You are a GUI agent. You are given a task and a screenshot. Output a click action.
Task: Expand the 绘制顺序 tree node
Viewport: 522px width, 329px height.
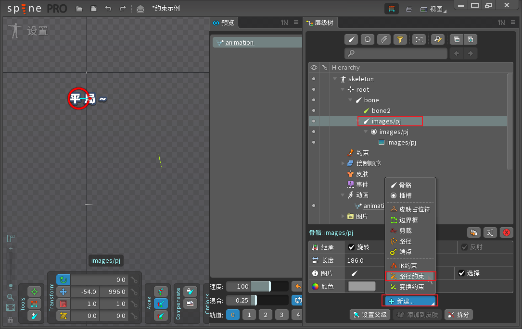coord(343,163)
